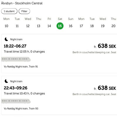Screen dimensions: 117x117
Task: Open the Filter options
Action: tap(24, 11)
